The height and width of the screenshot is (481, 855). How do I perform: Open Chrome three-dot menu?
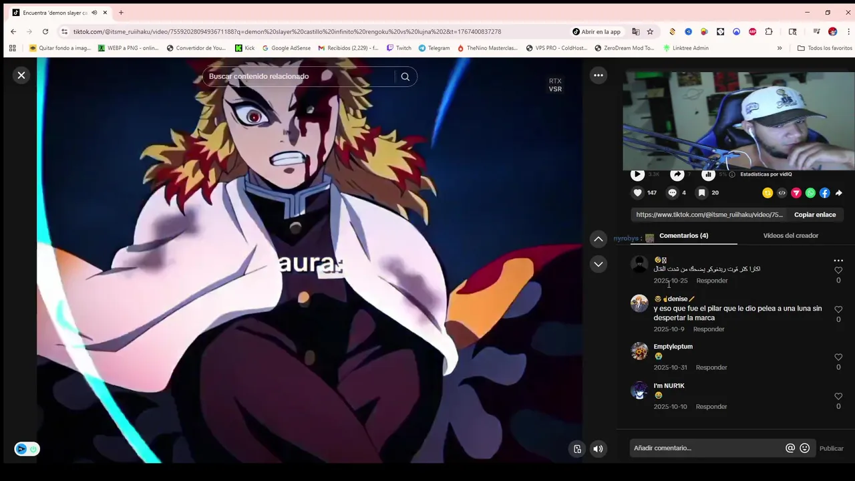pos(849,31)
